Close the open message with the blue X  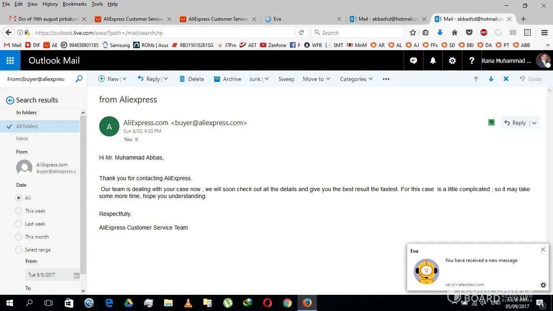506,79
